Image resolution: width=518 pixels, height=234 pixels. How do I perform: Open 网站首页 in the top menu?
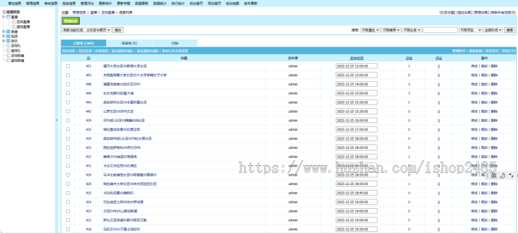pyautogui.click(x=215, y=3)
